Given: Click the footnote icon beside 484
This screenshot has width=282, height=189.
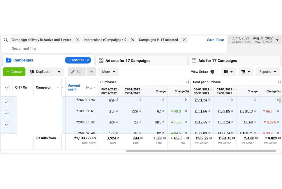Looking at the screenshot, I should pos(117,100).
